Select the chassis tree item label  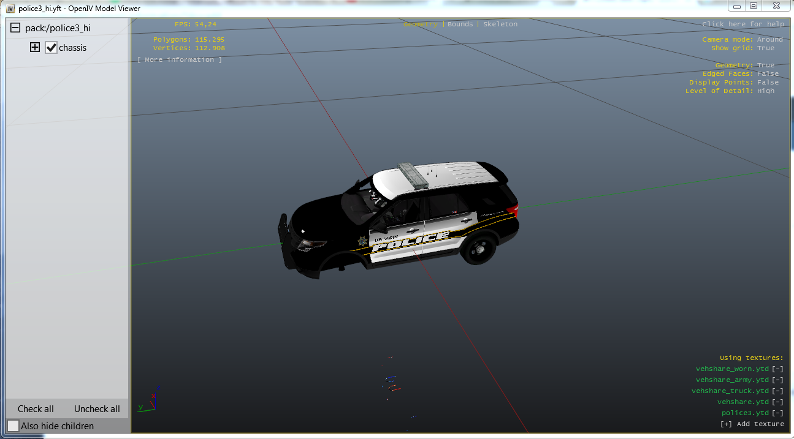pyautogui.click(x=72, y=48)
